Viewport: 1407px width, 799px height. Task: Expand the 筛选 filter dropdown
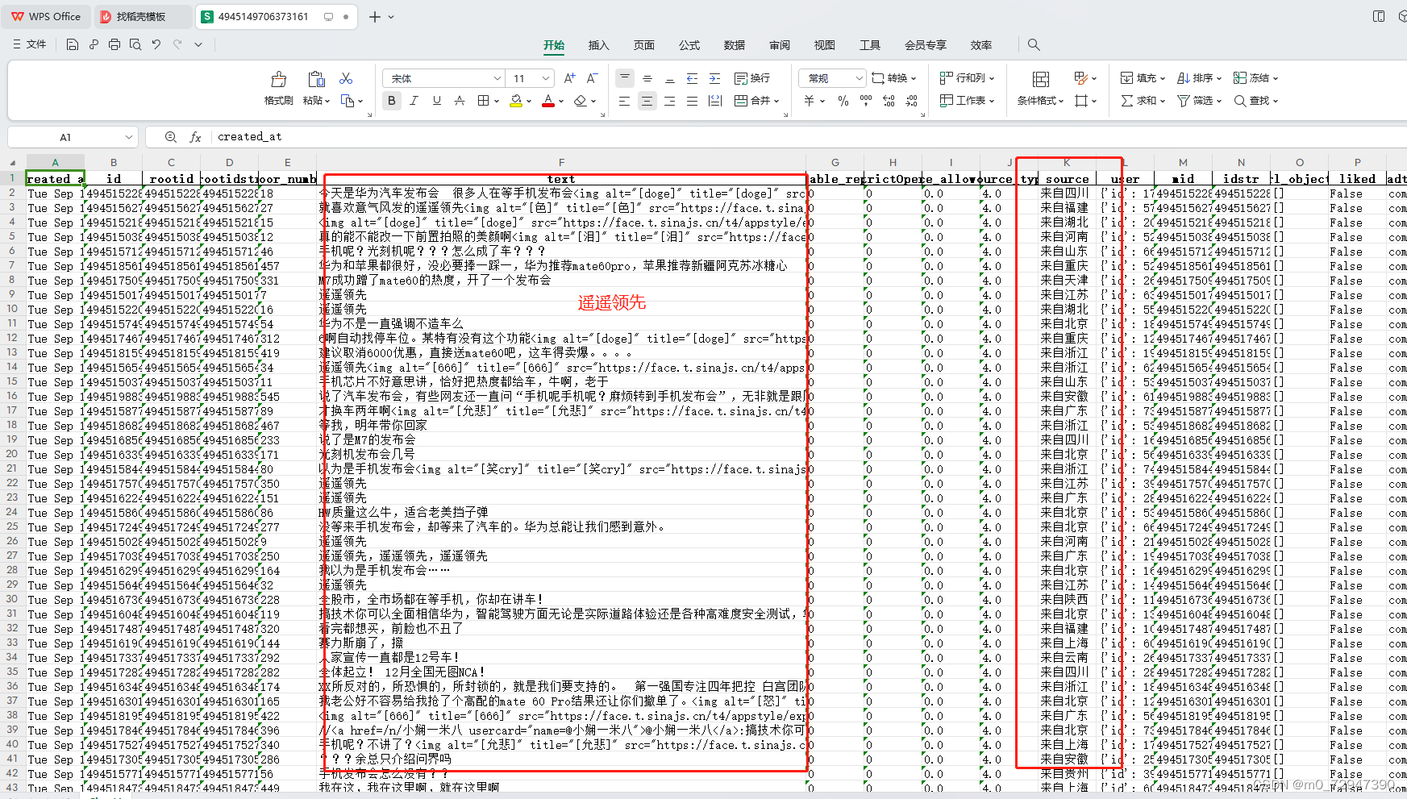click(x=1218, y=101)
